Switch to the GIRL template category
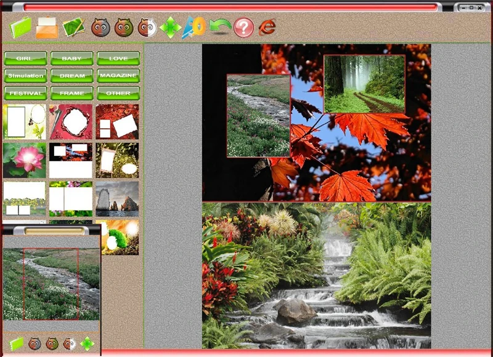This screenshot has width=493, height=357. pos(24,58)
